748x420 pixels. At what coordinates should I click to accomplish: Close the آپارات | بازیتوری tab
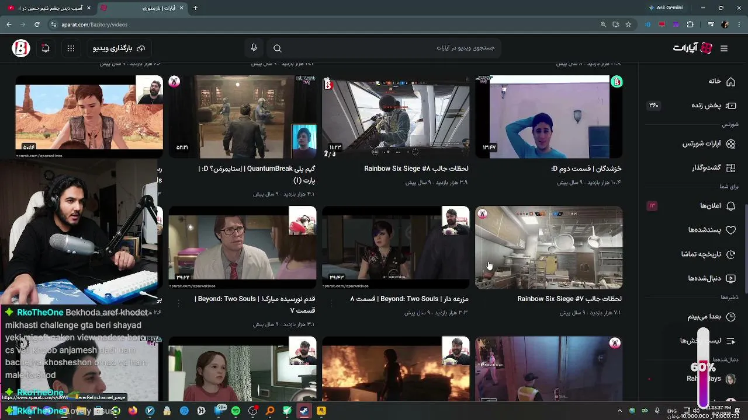[181, 8]
